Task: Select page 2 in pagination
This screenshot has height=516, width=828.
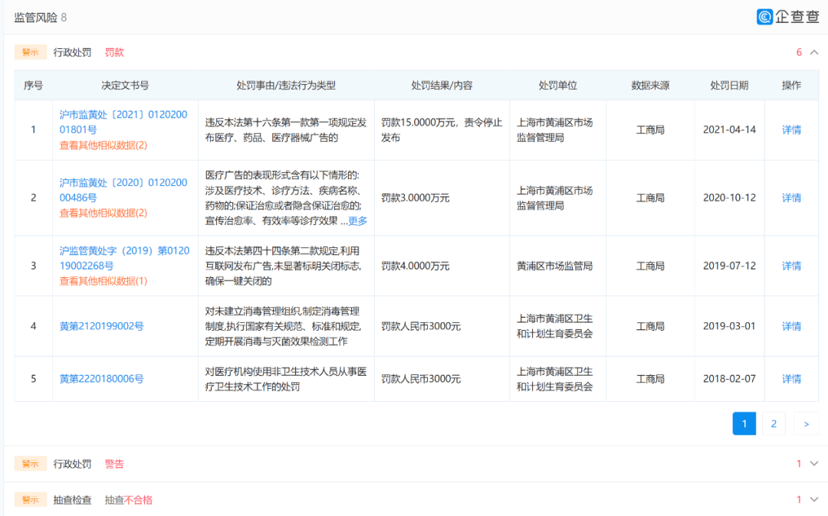Action: 774,424
